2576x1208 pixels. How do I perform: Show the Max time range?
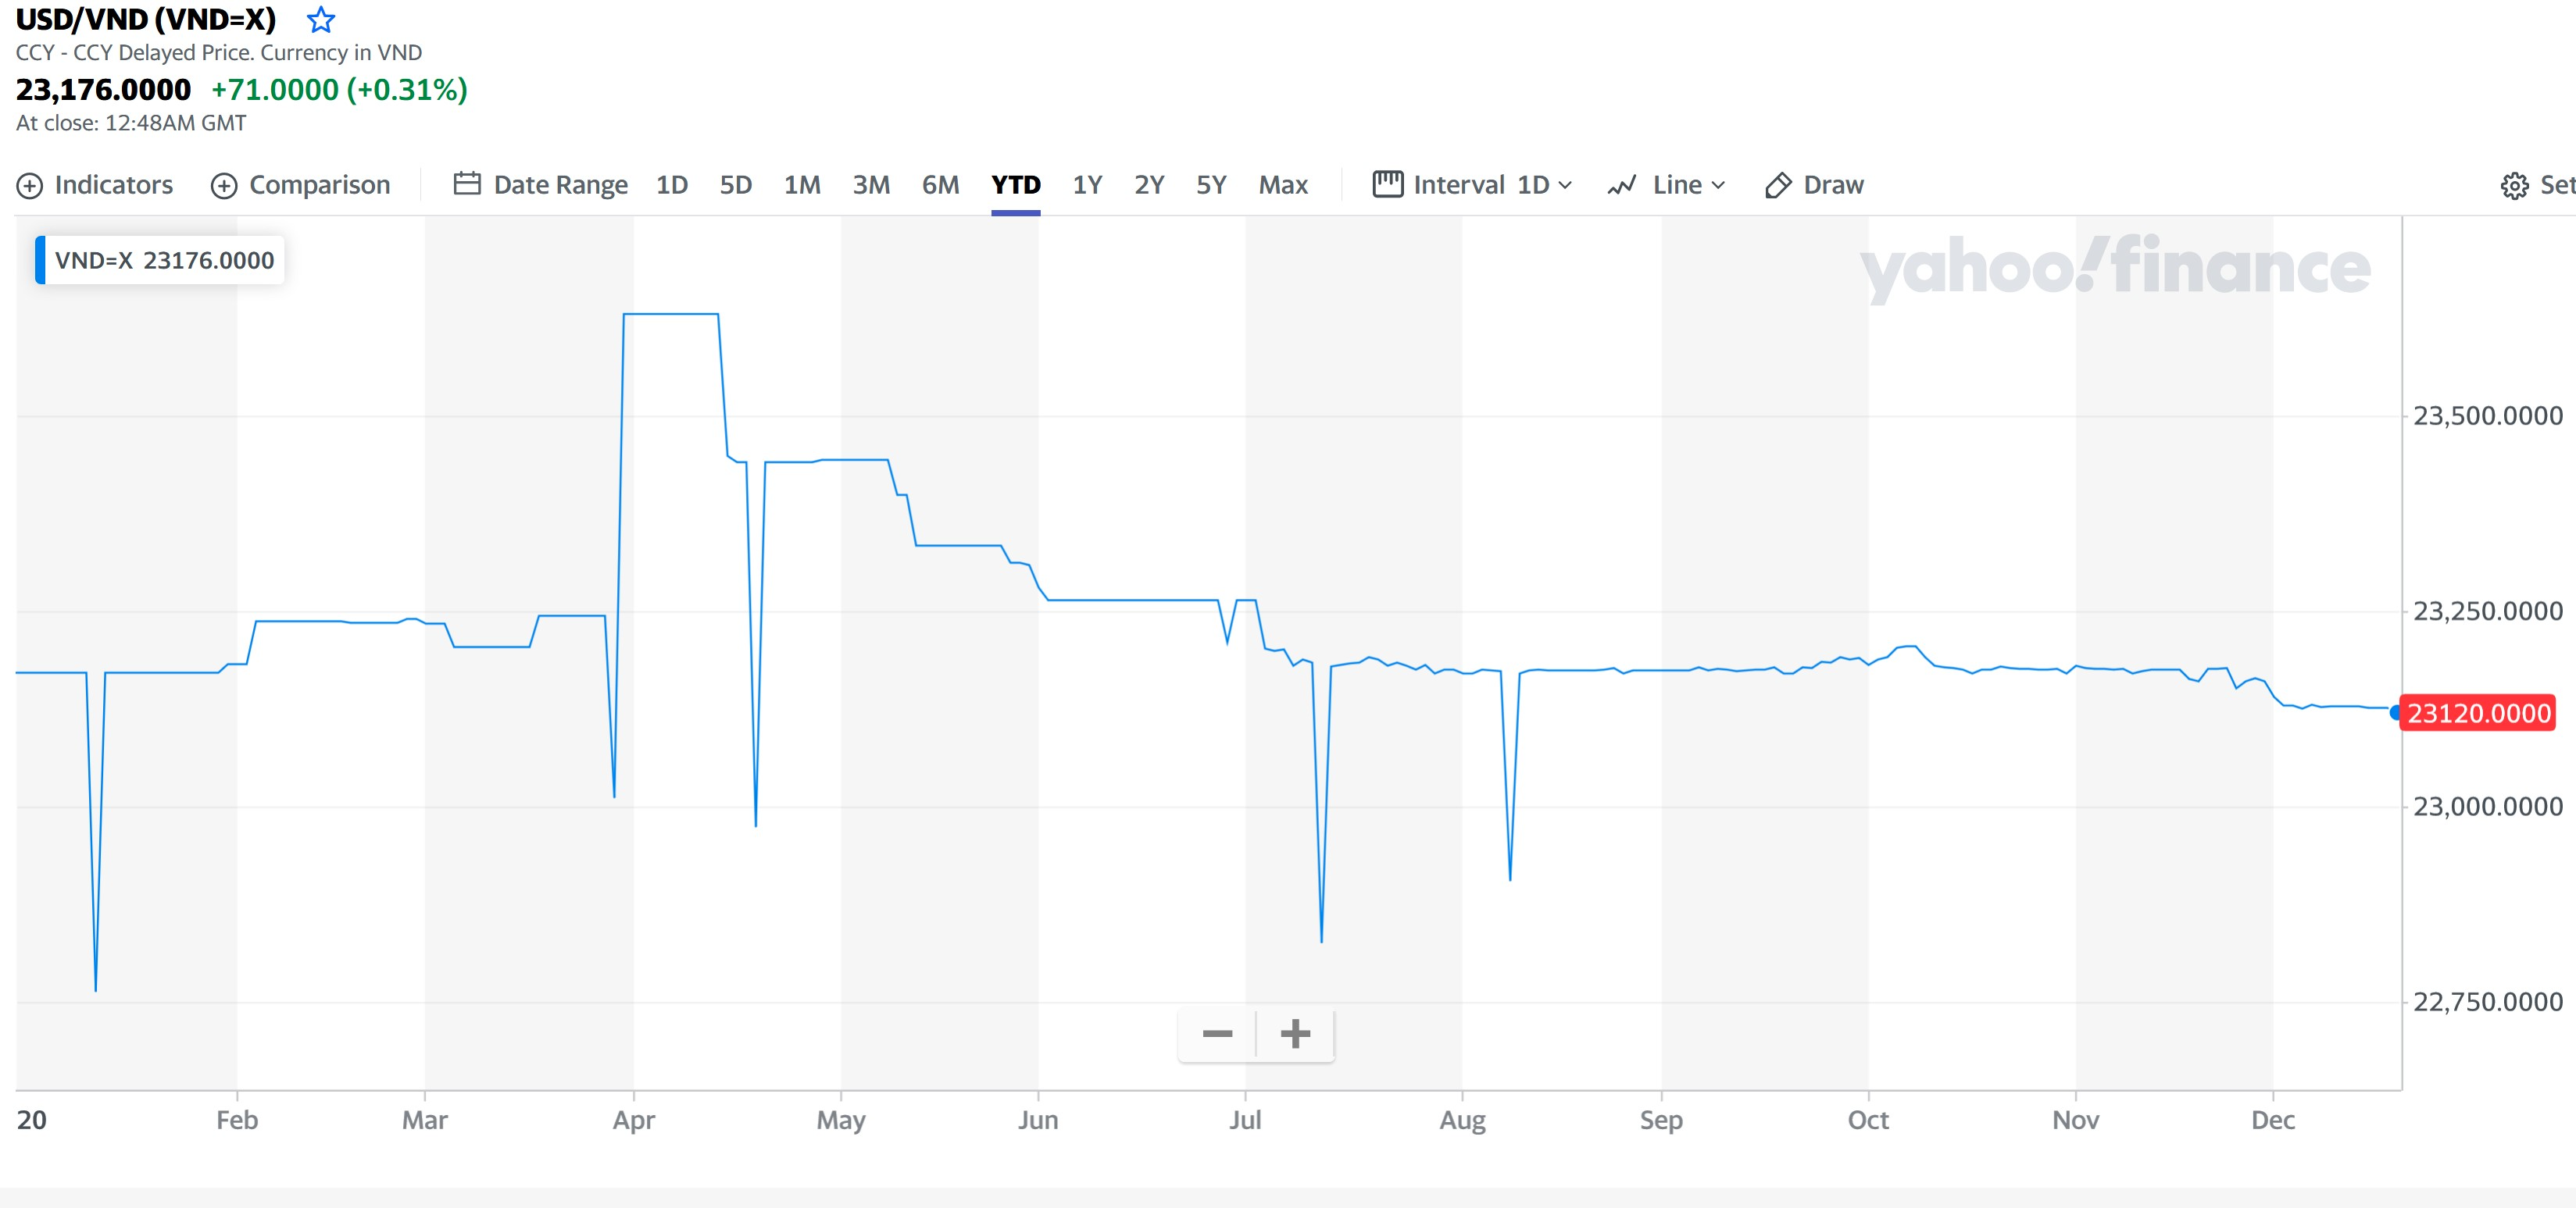coord(1283,185)
